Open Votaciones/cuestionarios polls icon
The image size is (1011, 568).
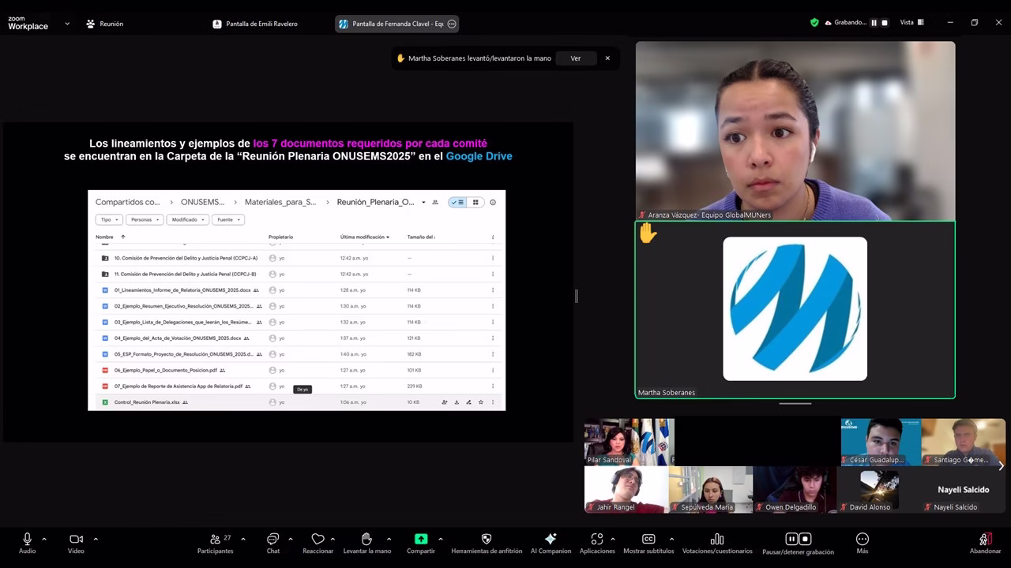click(717, 540)
